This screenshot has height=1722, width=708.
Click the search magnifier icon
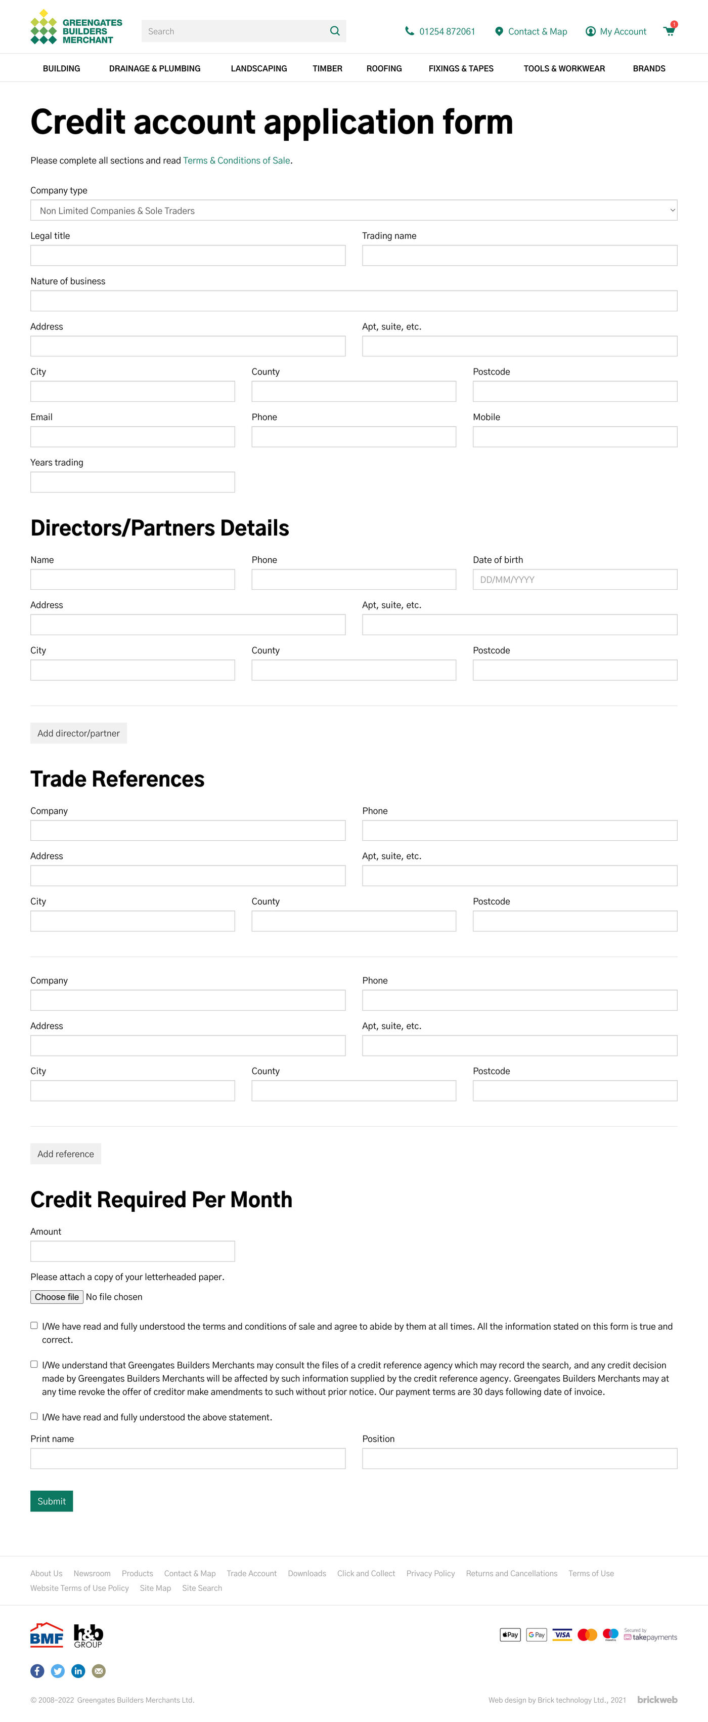click(335, 31)
